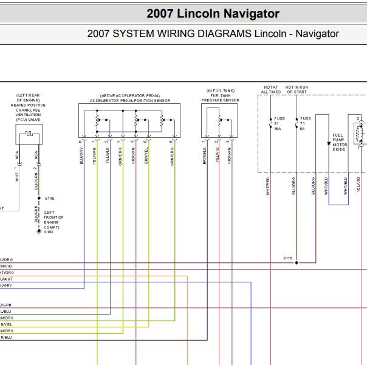Click pin number 5 under the accelerator sensor
This screenshot has width=367, height=365.
tap(171, 142)
